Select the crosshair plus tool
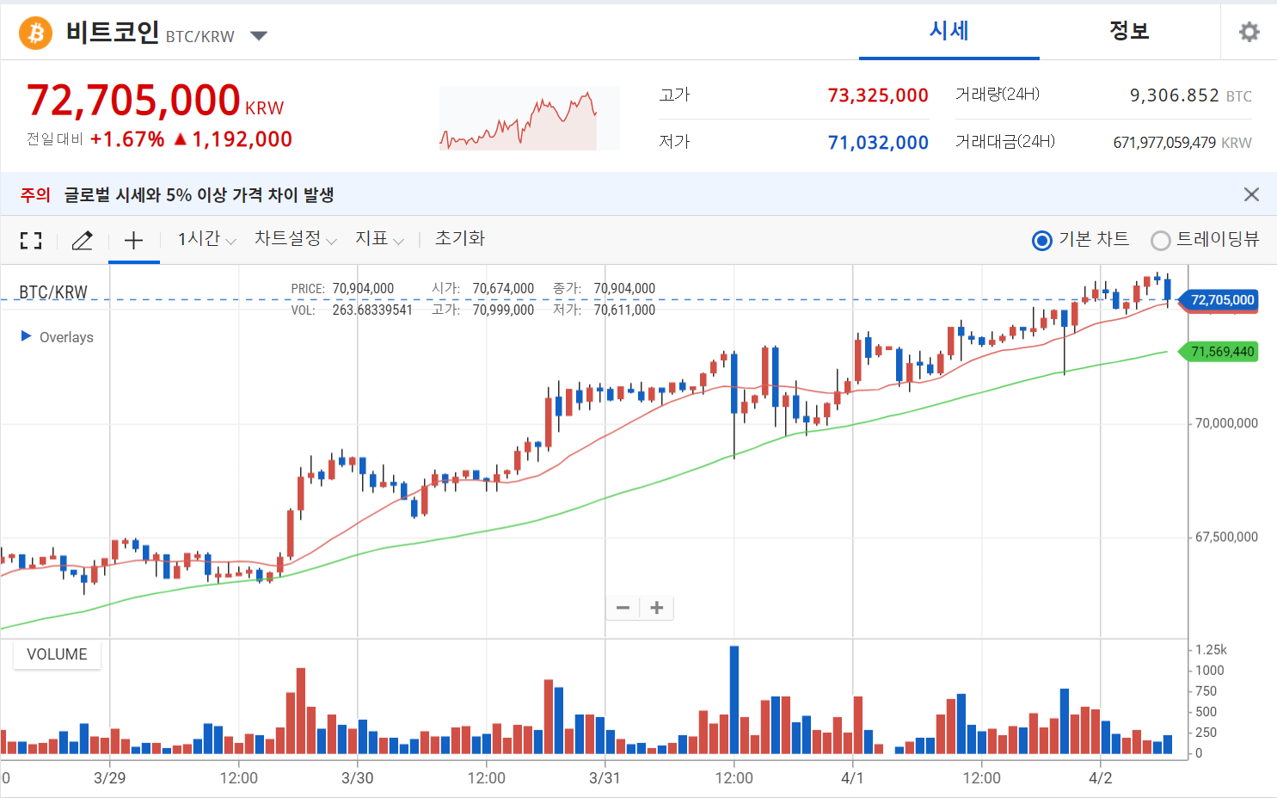Screen dimensions: 1277x798 [x=133, y=241]
